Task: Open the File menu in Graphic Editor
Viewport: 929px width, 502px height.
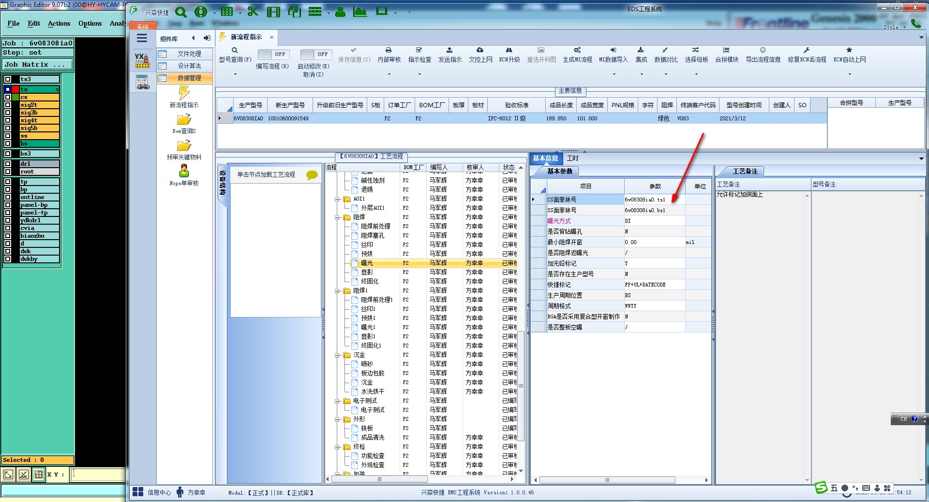Action: (14, 23)
